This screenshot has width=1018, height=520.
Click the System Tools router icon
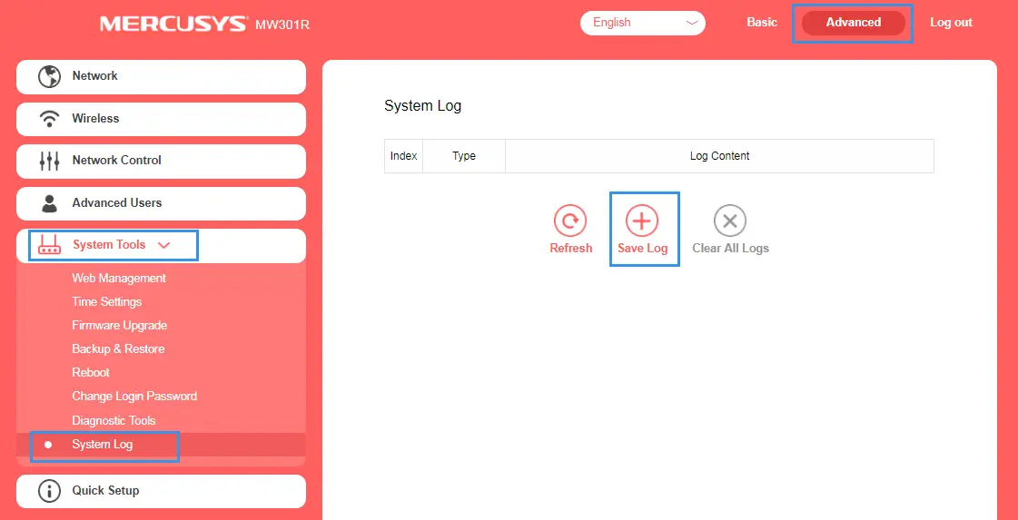pos(49,245)
